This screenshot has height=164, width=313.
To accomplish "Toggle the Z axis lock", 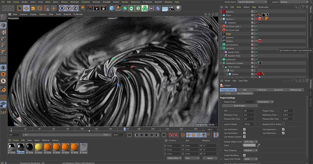I will point(75,8).
